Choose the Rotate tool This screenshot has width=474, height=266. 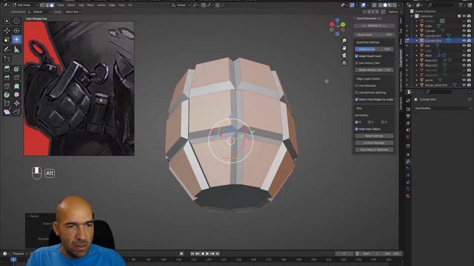17,31
